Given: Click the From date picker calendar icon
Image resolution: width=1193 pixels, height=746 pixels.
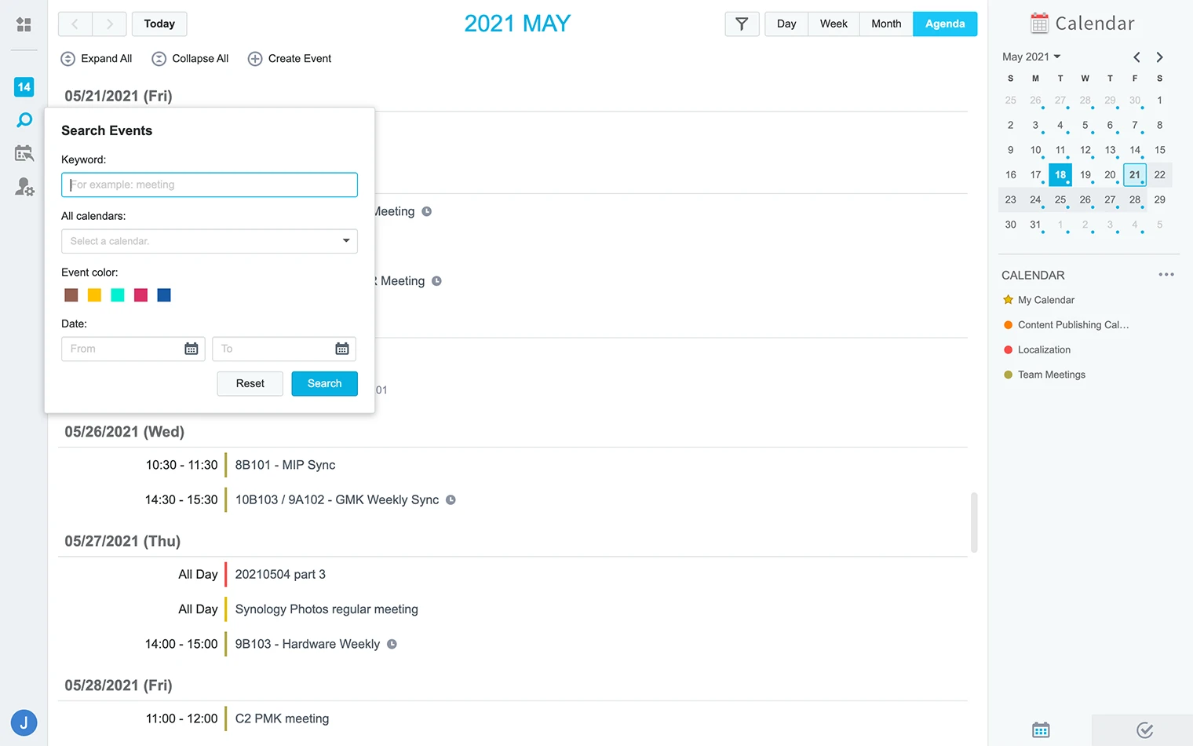Looking at the screenshot, I should [191, 349].
